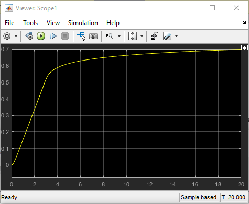Click the 10 x-axis tick label

(x=126, y=184)
